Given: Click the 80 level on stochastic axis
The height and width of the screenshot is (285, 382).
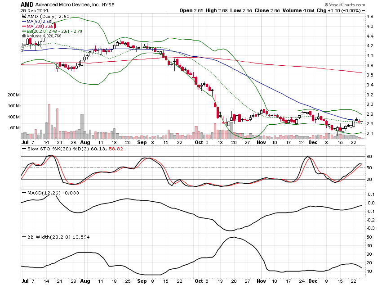Looking at the screenshot, I should click(x=369, y=156).
